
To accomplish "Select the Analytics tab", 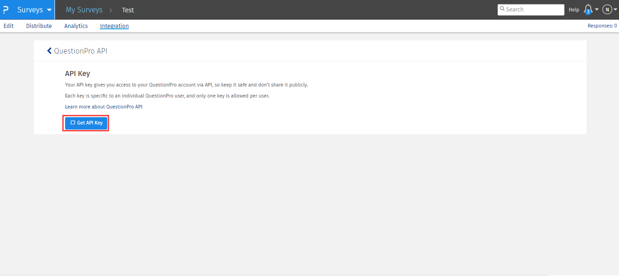I will (x=76, y=26).
